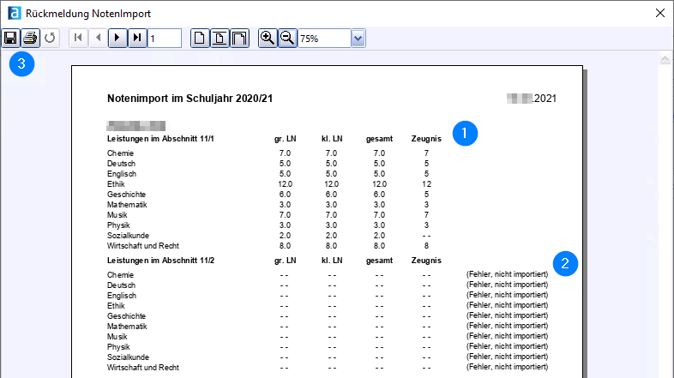Click 'kl. LN' column header in 11/2
Screen dimensions: 674x378
332,261
